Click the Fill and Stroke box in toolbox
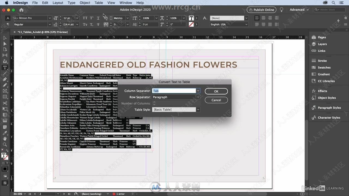Screen dimensions: 349x196 tap(5, 156)
